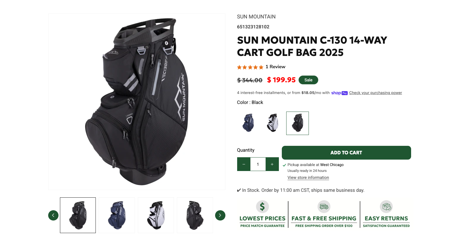Screen dimensions: 464x241
Task: Click the Shop Pay logo
Action: tap(339, 93)
